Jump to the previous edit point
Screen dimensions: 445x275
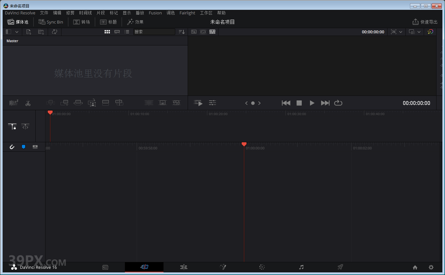coord(286,103)
